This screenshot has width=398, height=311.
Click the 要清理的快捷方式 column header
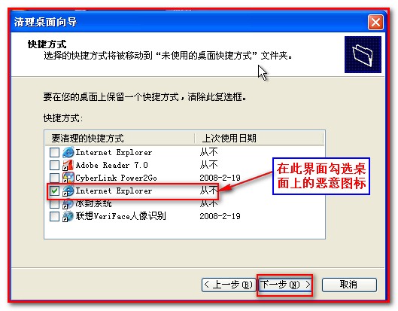coord(120,139)
